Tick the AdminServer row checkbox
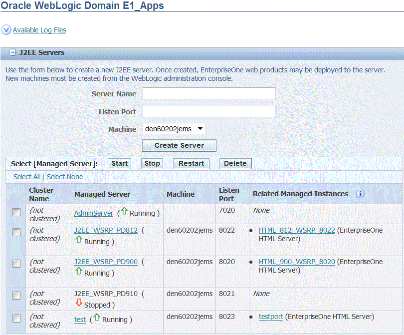The width and height of the screenshot is (404, 335). tap(16, 212)
